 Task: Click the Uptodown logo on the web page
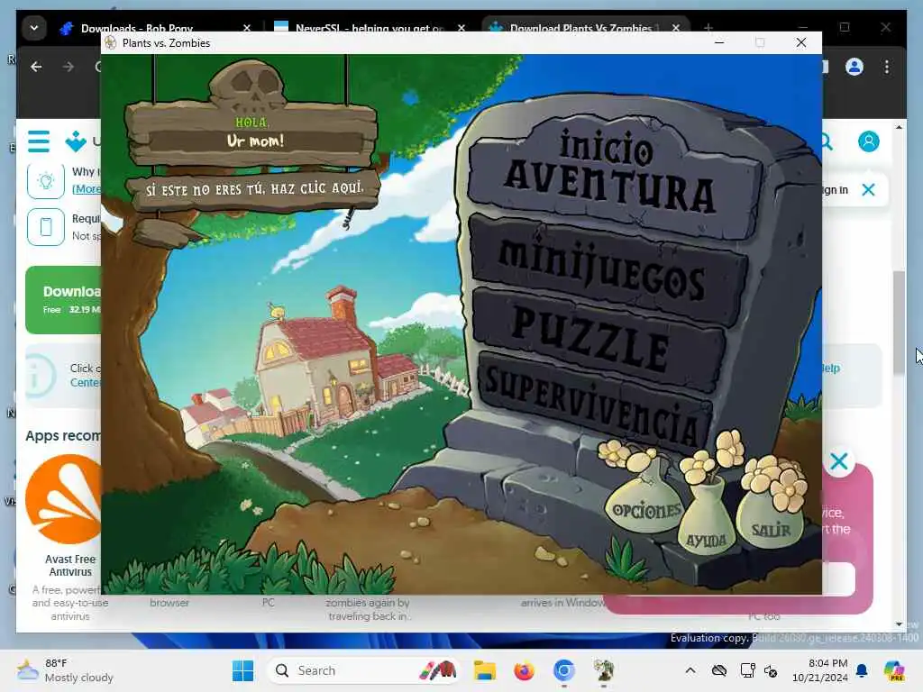(76, 141)
